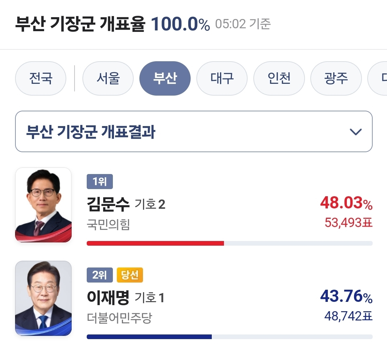Viewport: 387px width, 352px height.
Task: Click the 48.03% vote percentage
Action: coord(346,204)
